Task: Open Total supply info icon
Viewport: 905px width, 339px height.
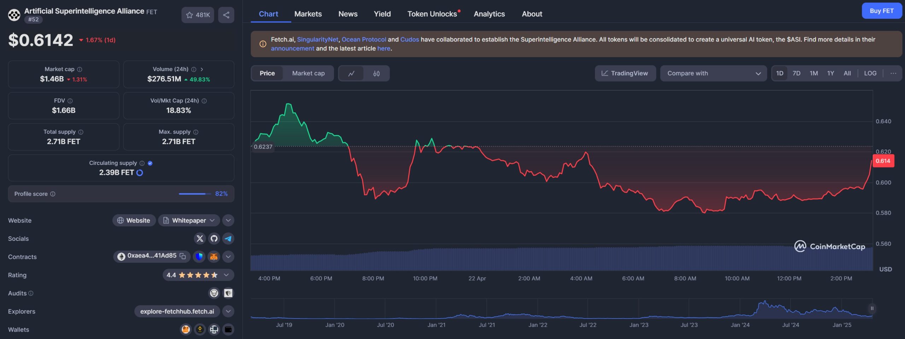Action: (x=81, y=132)
